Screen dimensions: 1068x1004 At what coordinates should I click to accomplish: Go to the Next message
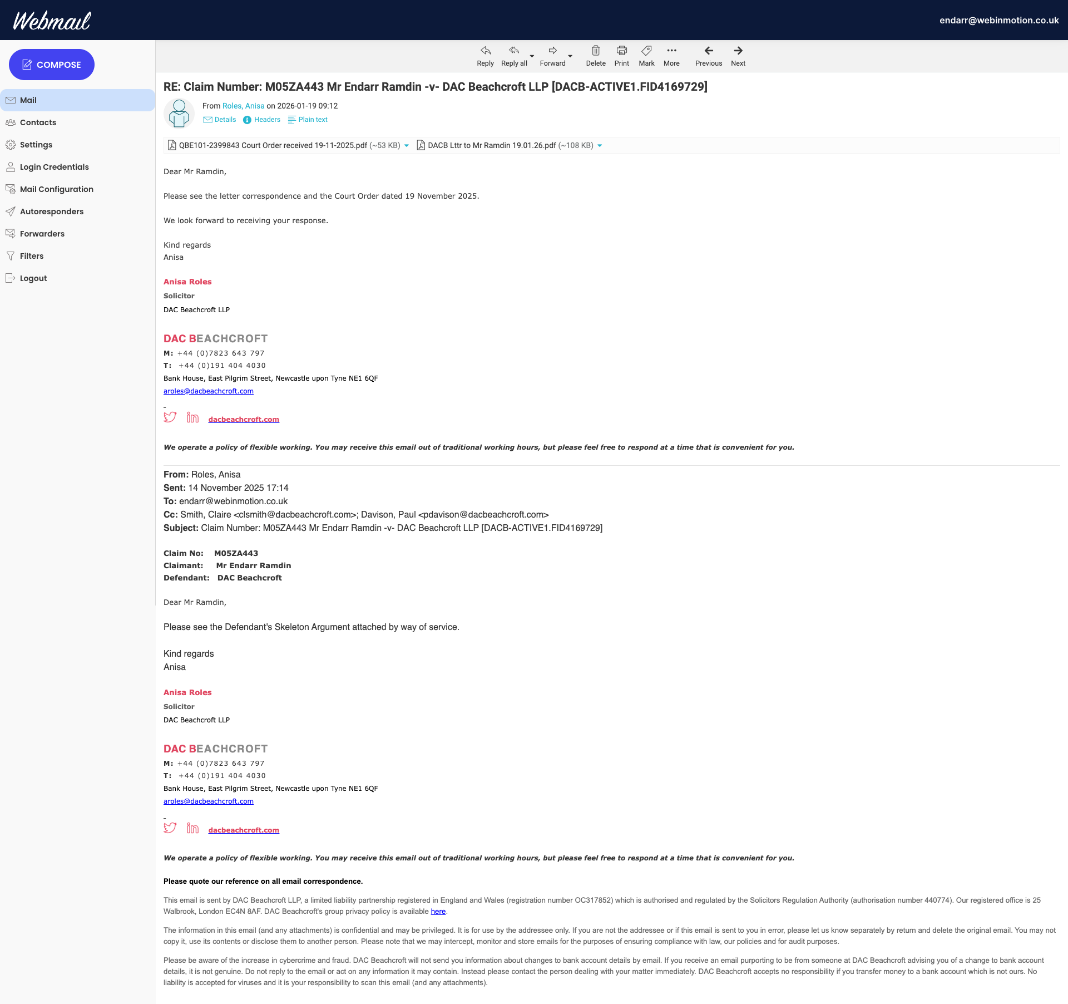[x=738, y=51]
